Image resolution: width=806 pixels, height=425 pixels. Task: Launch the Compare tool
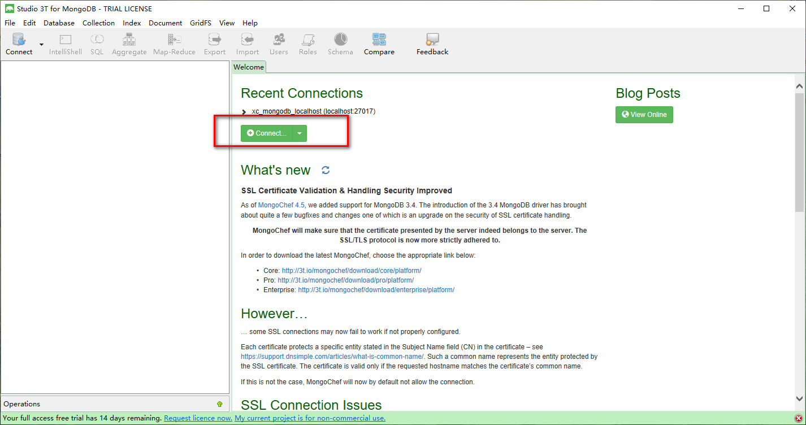click(379, 44)
